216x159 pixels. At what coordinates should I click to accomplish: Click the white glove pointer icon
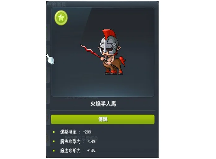(x=50, y=60)
